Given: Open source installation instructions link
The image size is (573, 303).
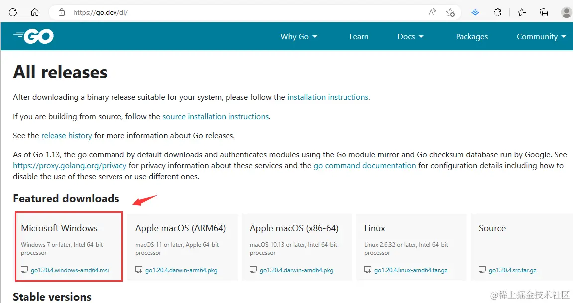Looking at the screenshot, I should tap(216, 117).
